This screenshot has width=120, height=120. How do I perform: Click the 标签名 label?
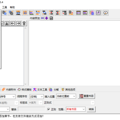point(24,103)
